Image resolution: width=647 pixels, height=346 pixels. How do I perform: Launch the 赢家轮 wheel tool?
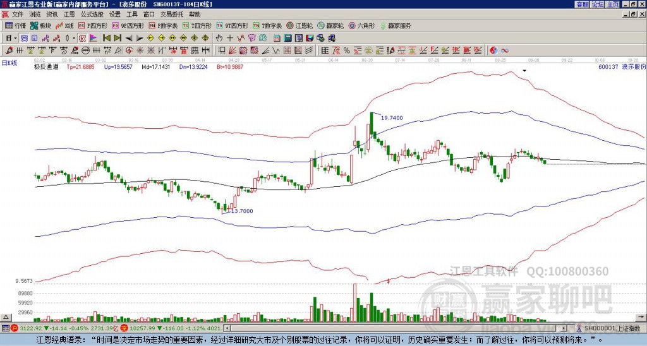pos(330,25)
